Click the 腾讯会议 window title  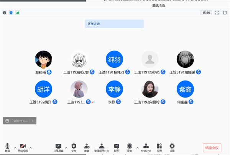[159, 6]
